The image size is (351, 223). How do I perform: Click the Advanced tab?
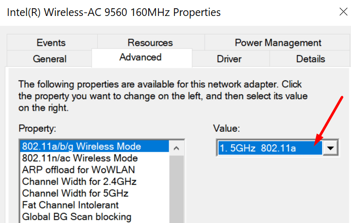[141, 57]
